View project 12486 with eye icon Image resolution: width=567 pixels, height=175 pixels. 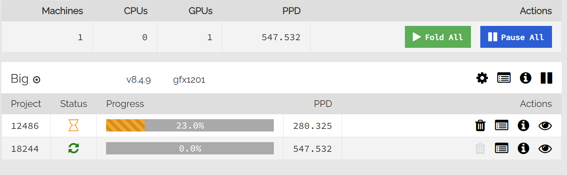tap(545, 126)
